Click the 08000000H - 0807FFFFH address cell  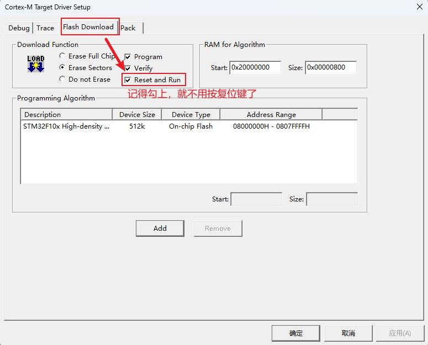pos(271,126)
